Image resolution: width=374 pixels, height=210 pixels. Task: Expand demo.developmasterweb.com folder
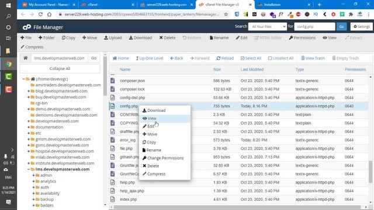(29, 109)
